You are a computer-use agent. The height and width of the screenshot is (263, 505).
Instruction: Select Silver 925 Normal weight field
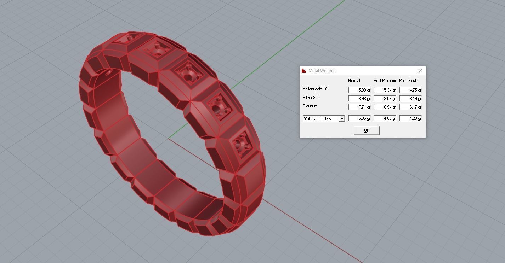359,99
